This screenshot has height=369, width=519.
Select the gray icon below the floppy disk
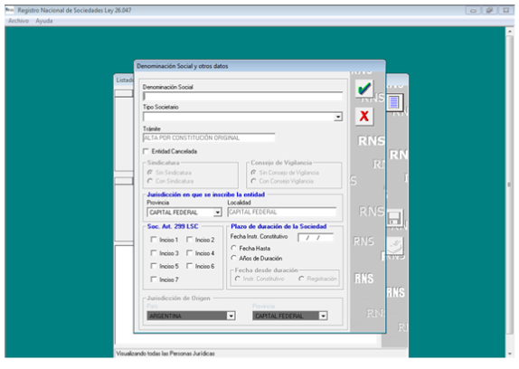pyautogui.click(x=394, y=245)
